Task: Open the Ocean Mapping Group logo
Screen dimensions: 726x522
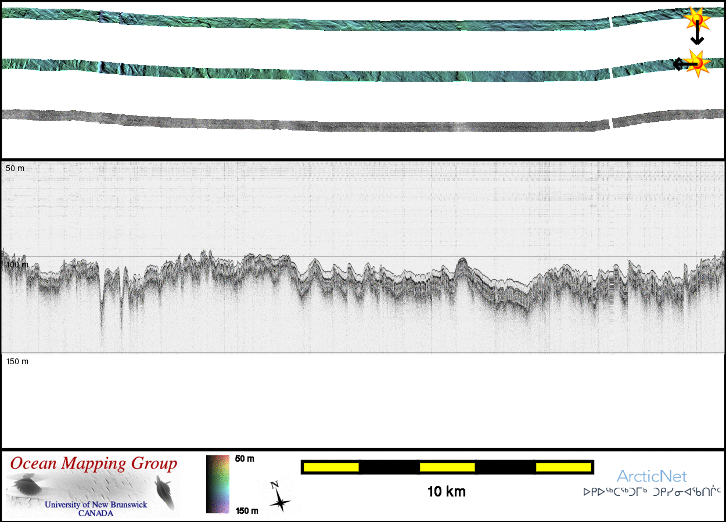Action: 93,486
